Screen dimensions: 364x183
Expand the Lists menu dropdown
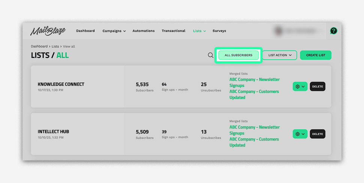[199, 31]
